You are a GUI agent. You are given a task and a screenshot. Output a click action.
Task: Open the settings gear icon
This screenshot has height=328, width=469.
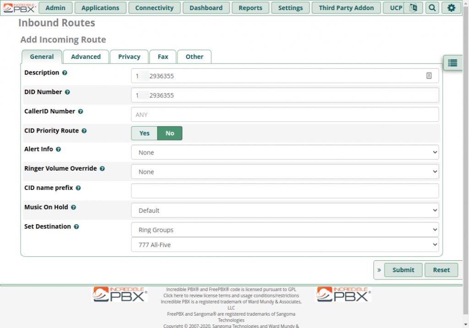coord(451,8)
